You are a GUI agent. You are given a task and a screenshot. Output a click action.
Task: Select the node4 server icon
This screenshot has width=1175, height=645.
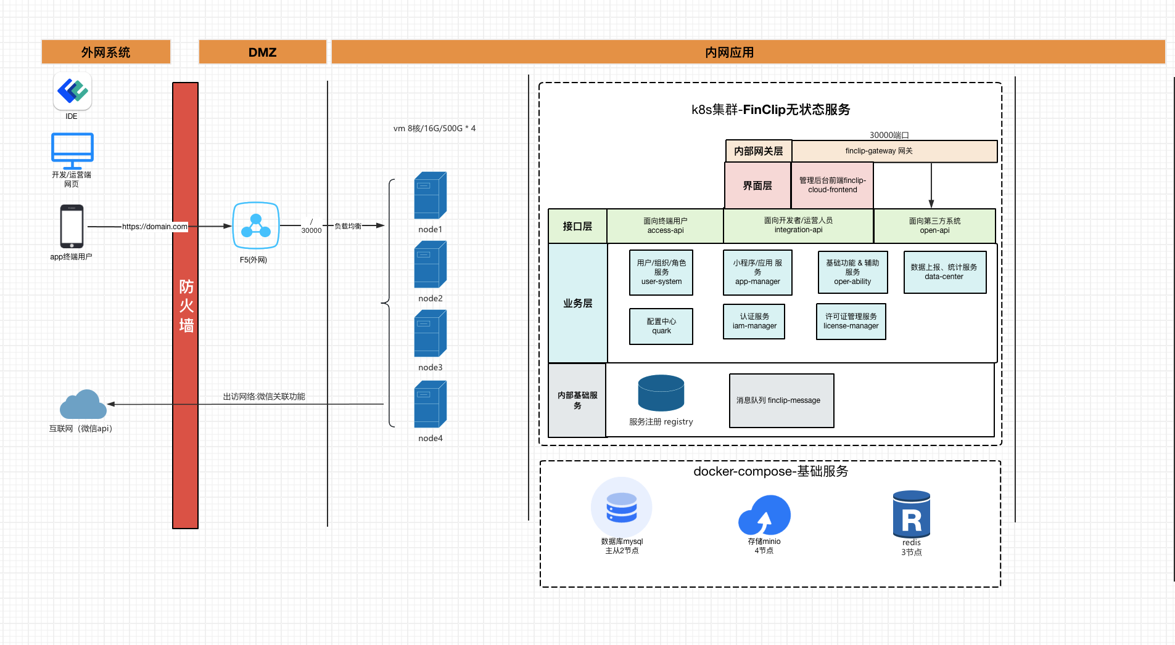click(431, 404)
